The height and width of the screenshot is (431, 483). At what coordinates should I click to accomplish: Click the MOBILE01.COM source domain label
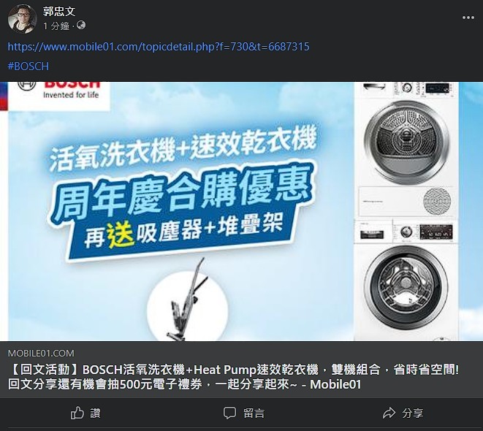pos(41,353)
